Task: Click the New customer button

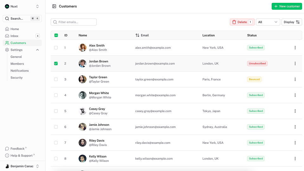Action: pos(287,6)
